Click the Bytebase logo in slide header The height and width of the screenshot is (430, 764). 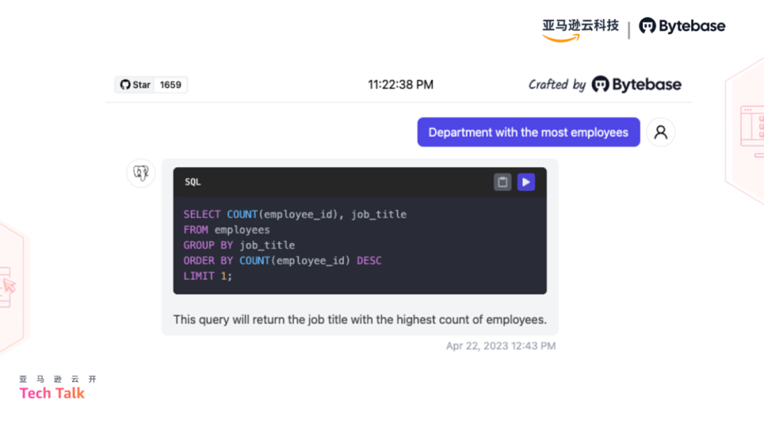tap(682, 25)
